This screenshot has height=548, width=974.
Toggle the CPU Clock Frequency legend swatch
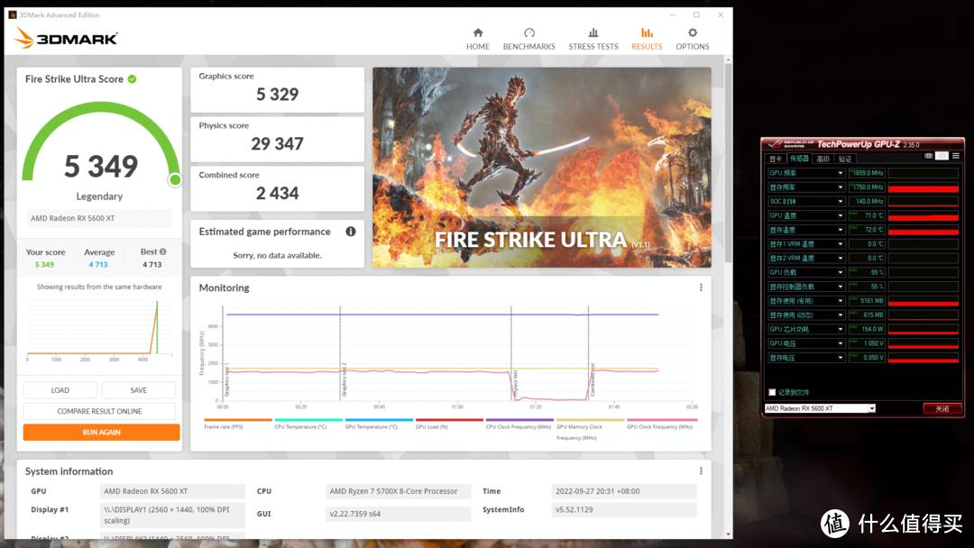(x=519, y=420)
